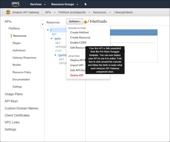170x142 pixels.
Task: Open Resource Policy in the sidebar
Action: [22, 72]
